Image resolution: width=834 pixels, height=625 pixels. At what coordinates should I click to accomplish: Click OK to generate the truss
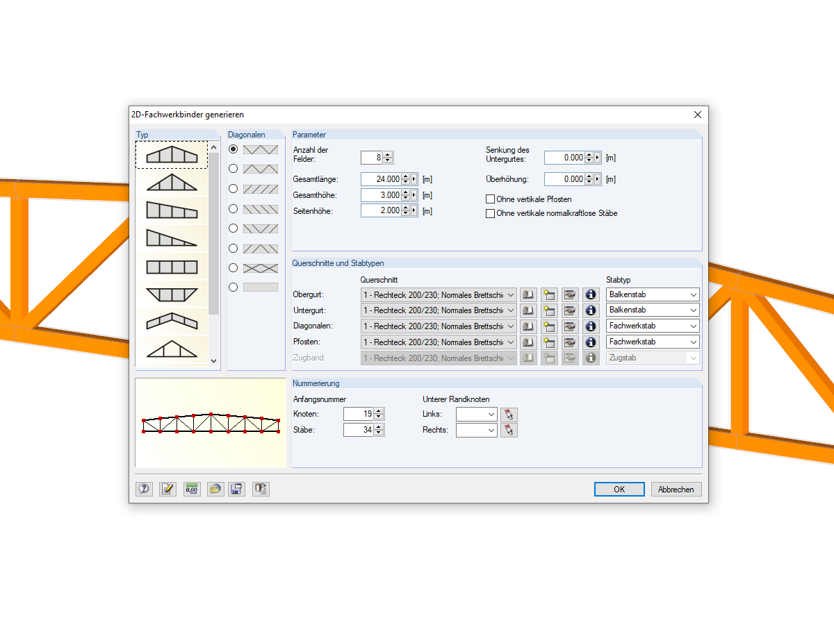(x=619, y=490)
